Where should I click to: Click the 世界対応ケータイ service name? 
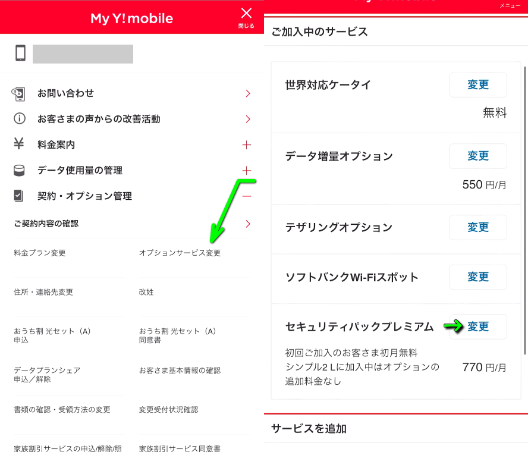328,84
